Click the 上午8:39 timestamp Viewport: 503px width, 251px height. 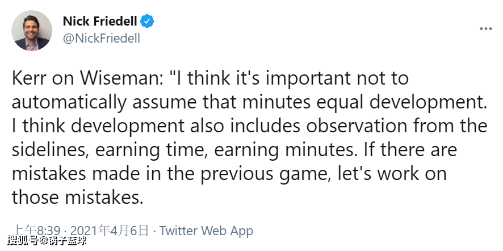pyautogui.click(x=37, y=231)
